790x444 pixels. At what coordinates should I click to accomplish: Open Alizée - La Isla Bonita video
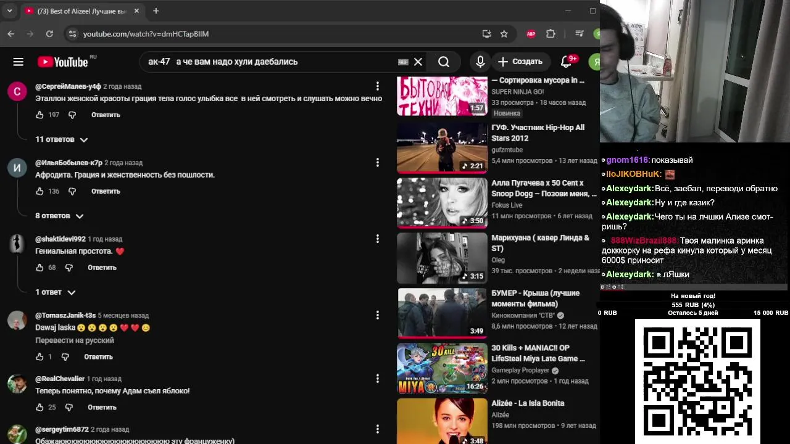tap(528, 403)
